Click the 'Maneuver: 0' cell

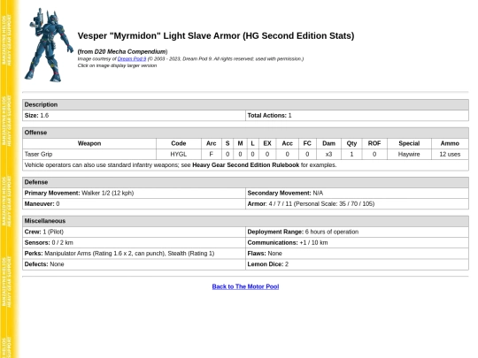point(134,204)
